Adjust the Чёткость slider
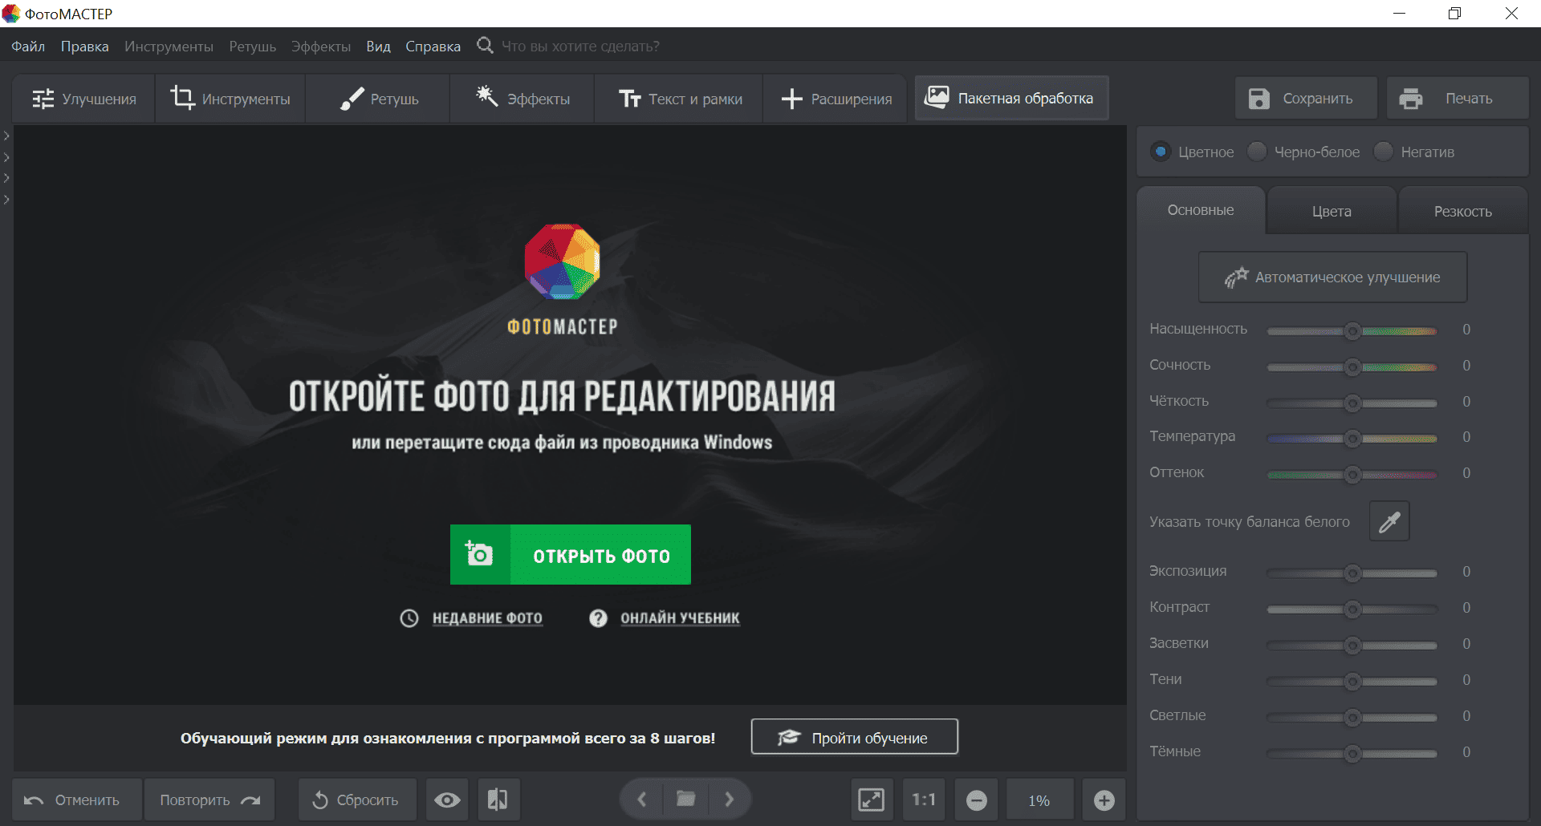The height and width of the screenshot is (826, 1541). coord(1352,403)
